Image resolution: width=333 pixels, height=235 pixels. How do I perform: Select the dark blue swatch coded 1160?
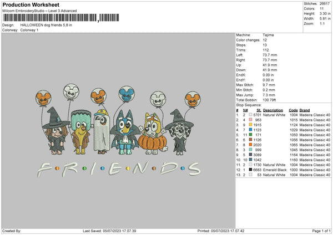(251, 160)
